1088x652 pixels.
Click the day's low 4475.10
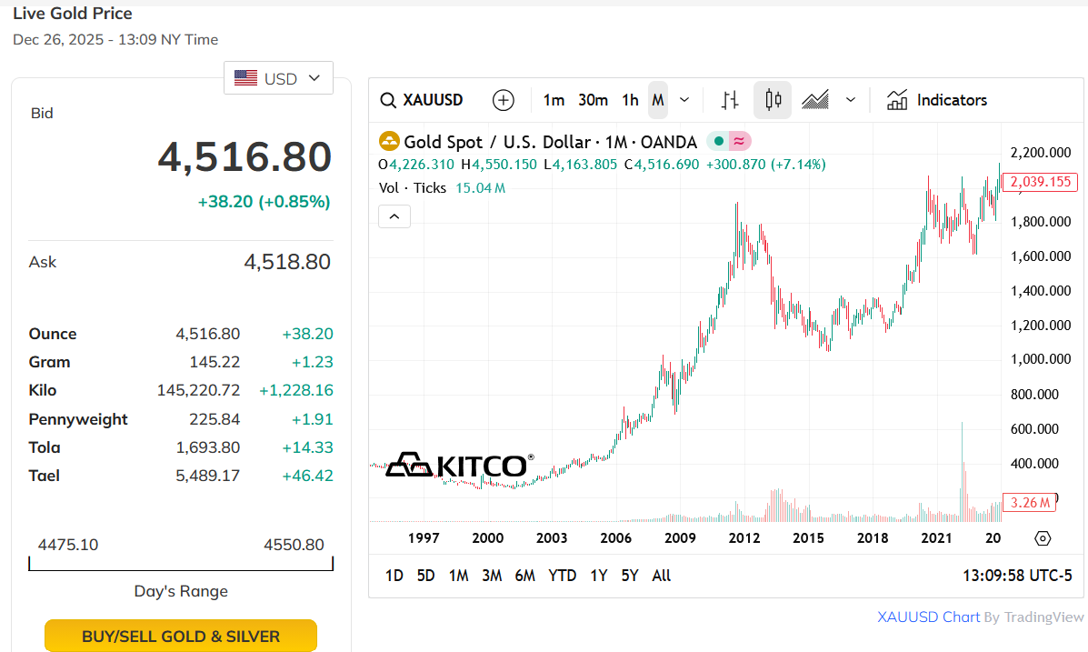click(x=68, y=545)
